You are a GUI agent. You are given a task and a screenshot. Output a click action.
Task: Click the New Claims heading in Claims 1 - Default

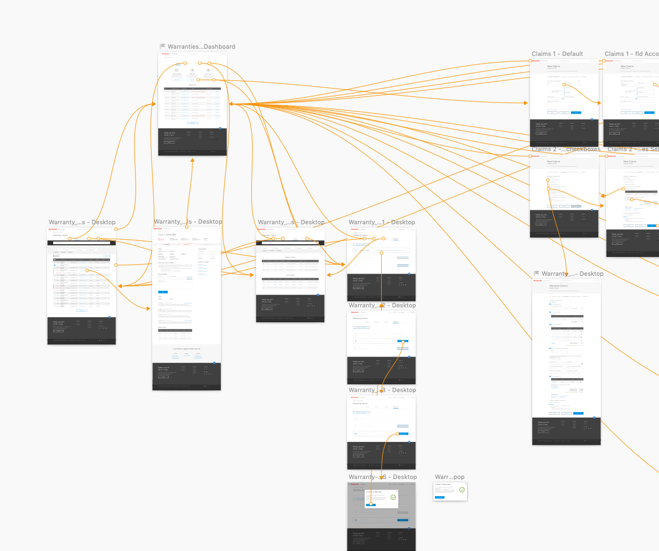553,66
